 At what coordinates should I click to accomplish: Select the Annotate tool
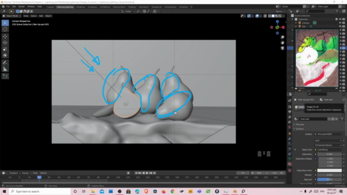[5, 63]
